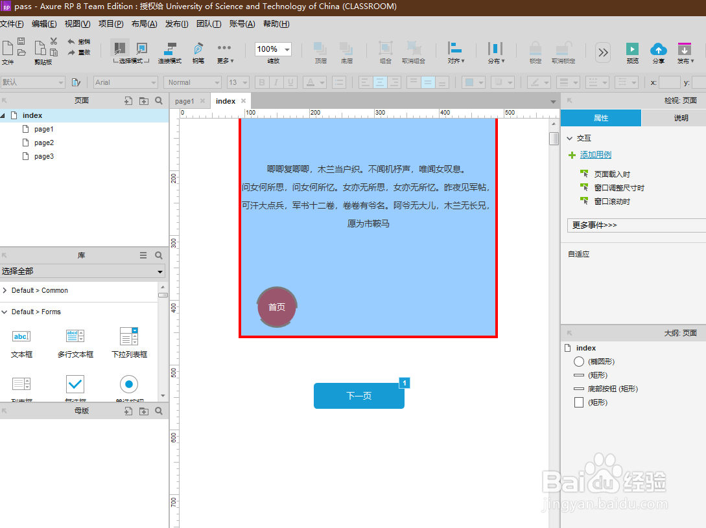Screen dimensions: 706x528
Task: Open the fill color swatch
Action: (x=473, y=82)
